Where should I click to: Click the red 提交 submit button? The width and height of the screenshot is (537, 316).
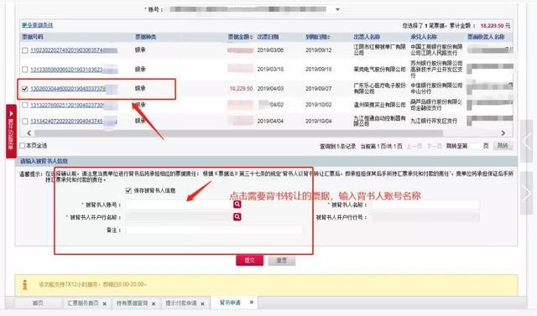pyautogui.click(x=250, y=260)
